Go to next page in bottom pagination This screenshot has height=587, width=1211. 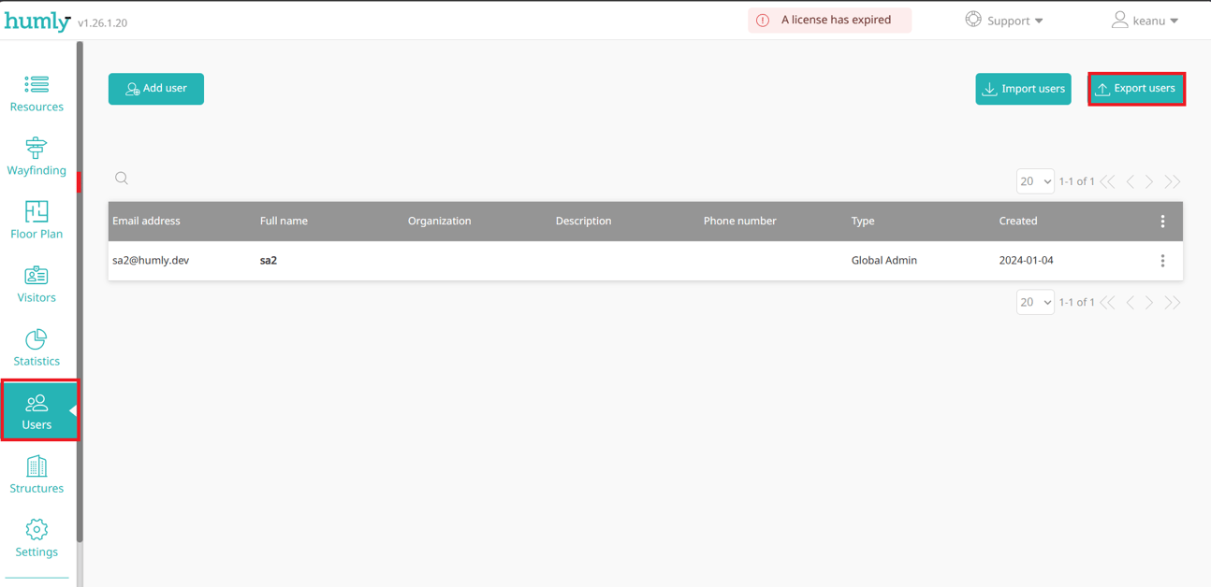[1150, 302]
